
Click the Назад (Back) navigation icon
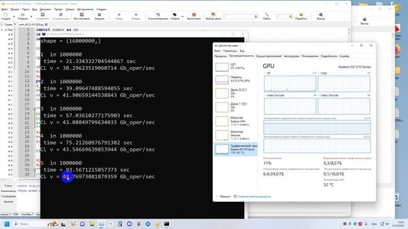pos(119,17)
